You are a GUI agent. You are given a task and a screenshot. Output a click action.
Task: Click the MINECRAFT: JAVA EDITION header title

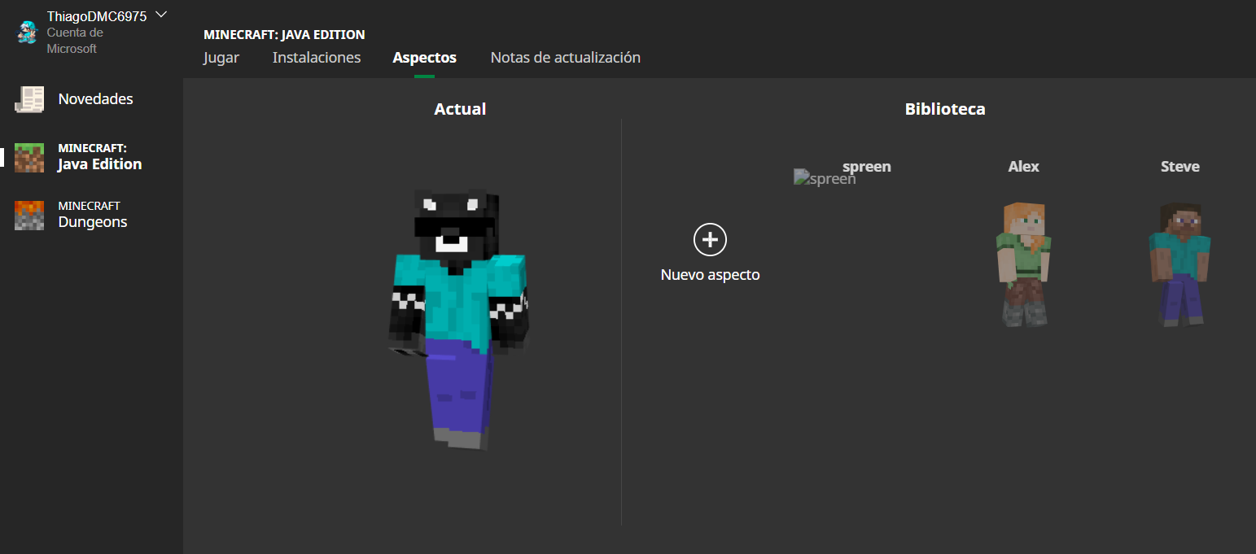click(x=284, y=35)
